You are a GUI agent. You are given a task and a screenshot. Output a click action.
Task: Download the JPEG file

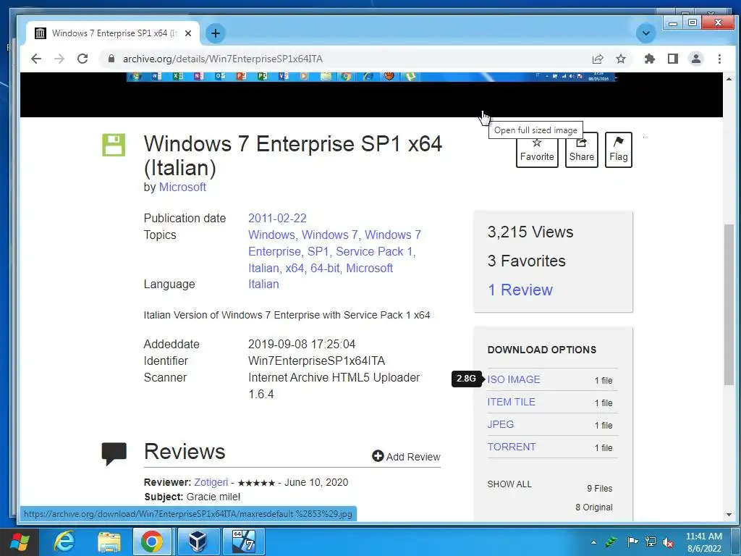click(x=501, y=424)
